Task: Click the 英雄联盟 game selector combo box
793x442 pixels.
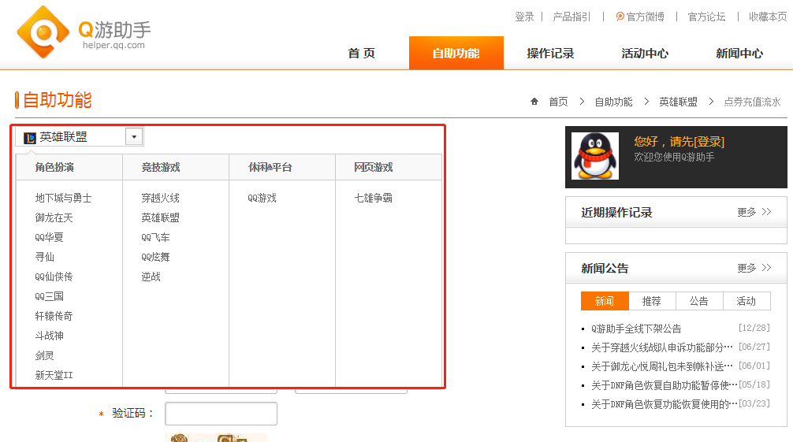Action: pos(80,136)
